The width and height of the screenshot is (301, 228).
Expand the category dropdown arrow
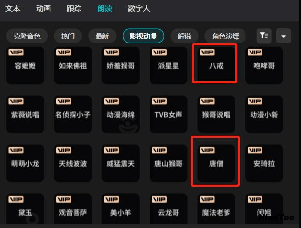(x=283, y=36)
